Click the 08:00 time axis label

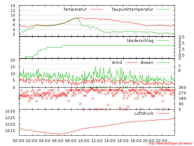pyautogui.click(x=71, y=141)
